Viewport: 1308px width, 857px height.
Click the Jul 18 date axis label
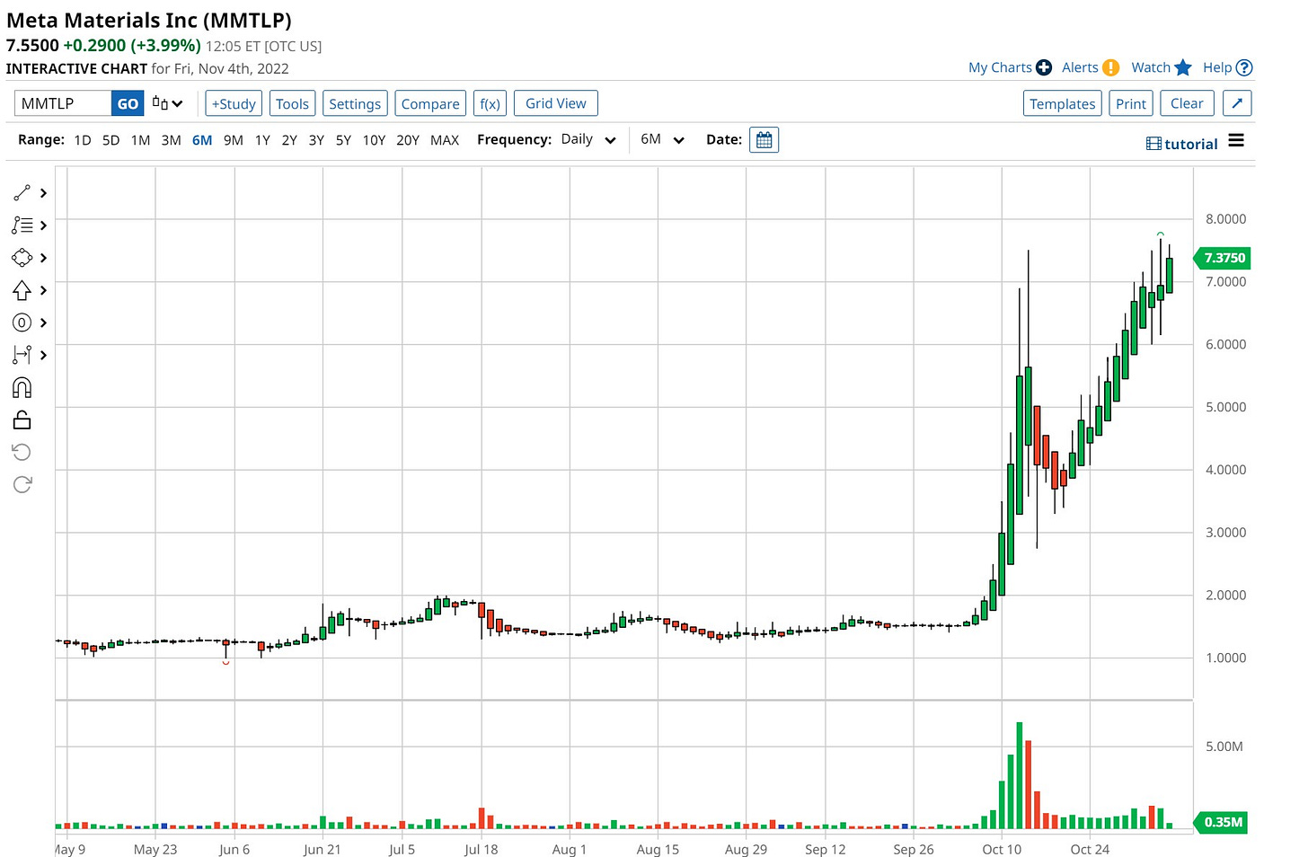tap(481, 849)
